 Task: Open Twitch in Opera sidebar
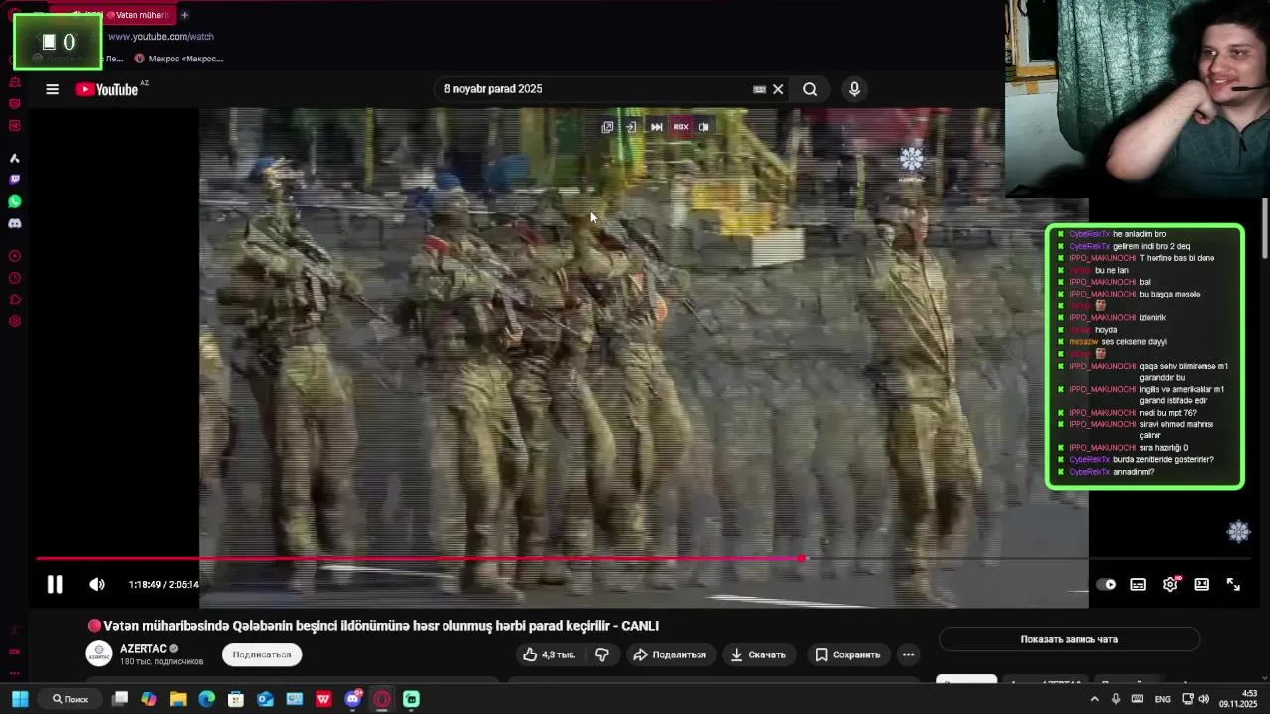[x=14, y=179]
